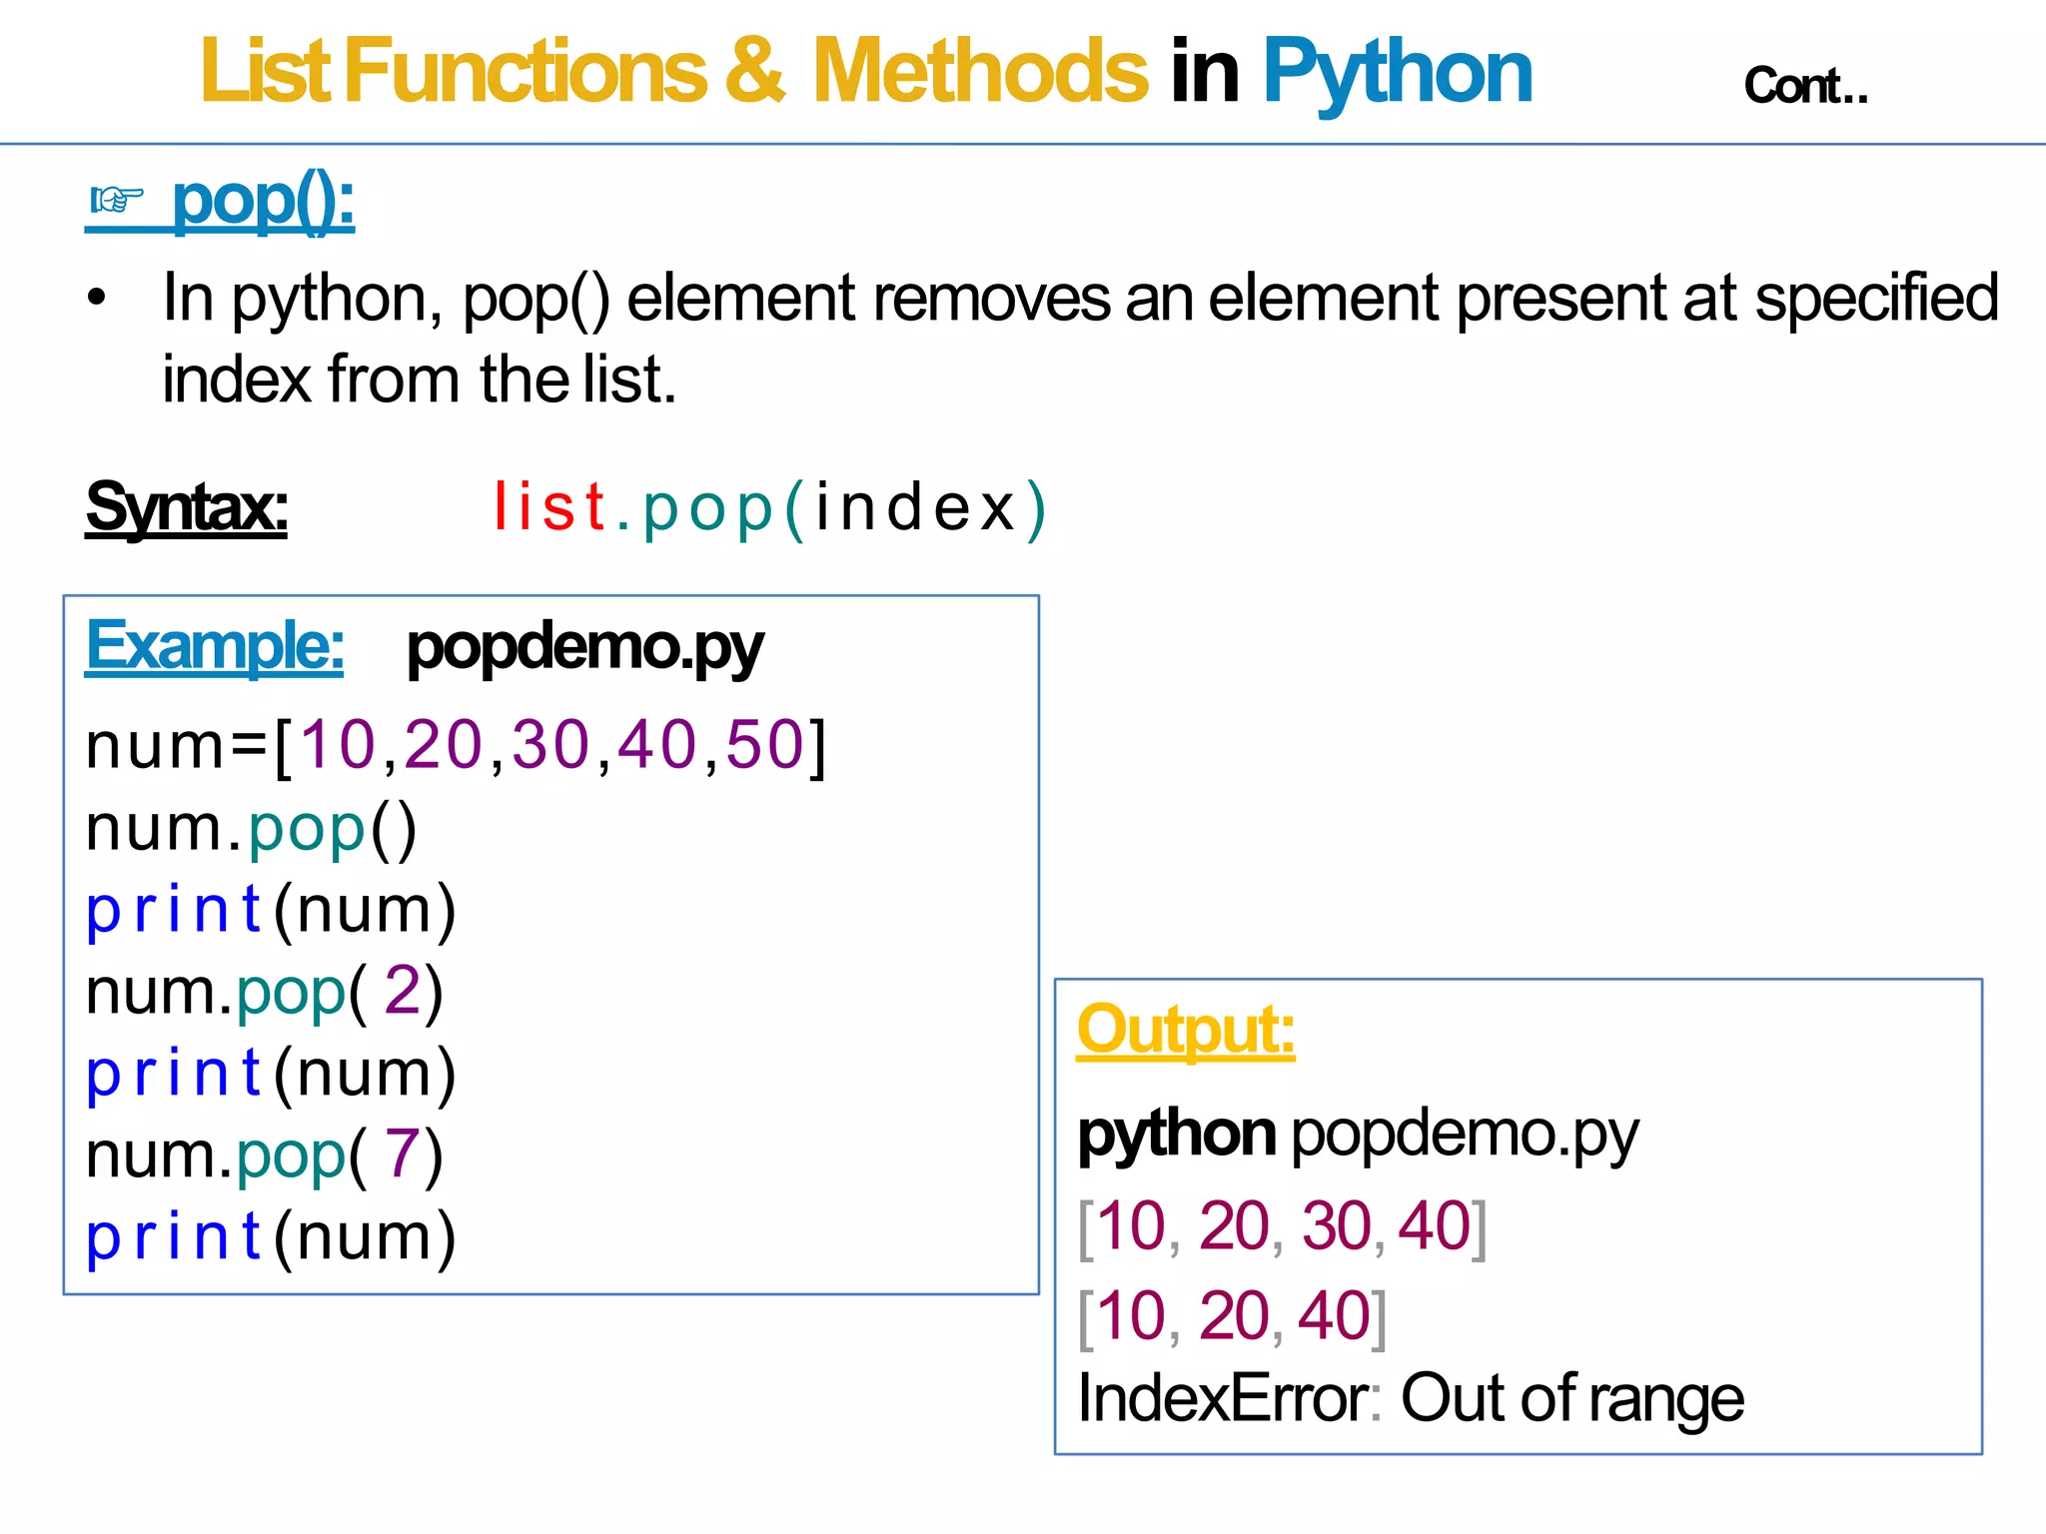The image size is (2046, 1534).
Task: Click the output line '[10, 20, 30, 40]'
Action: 1283,1226
